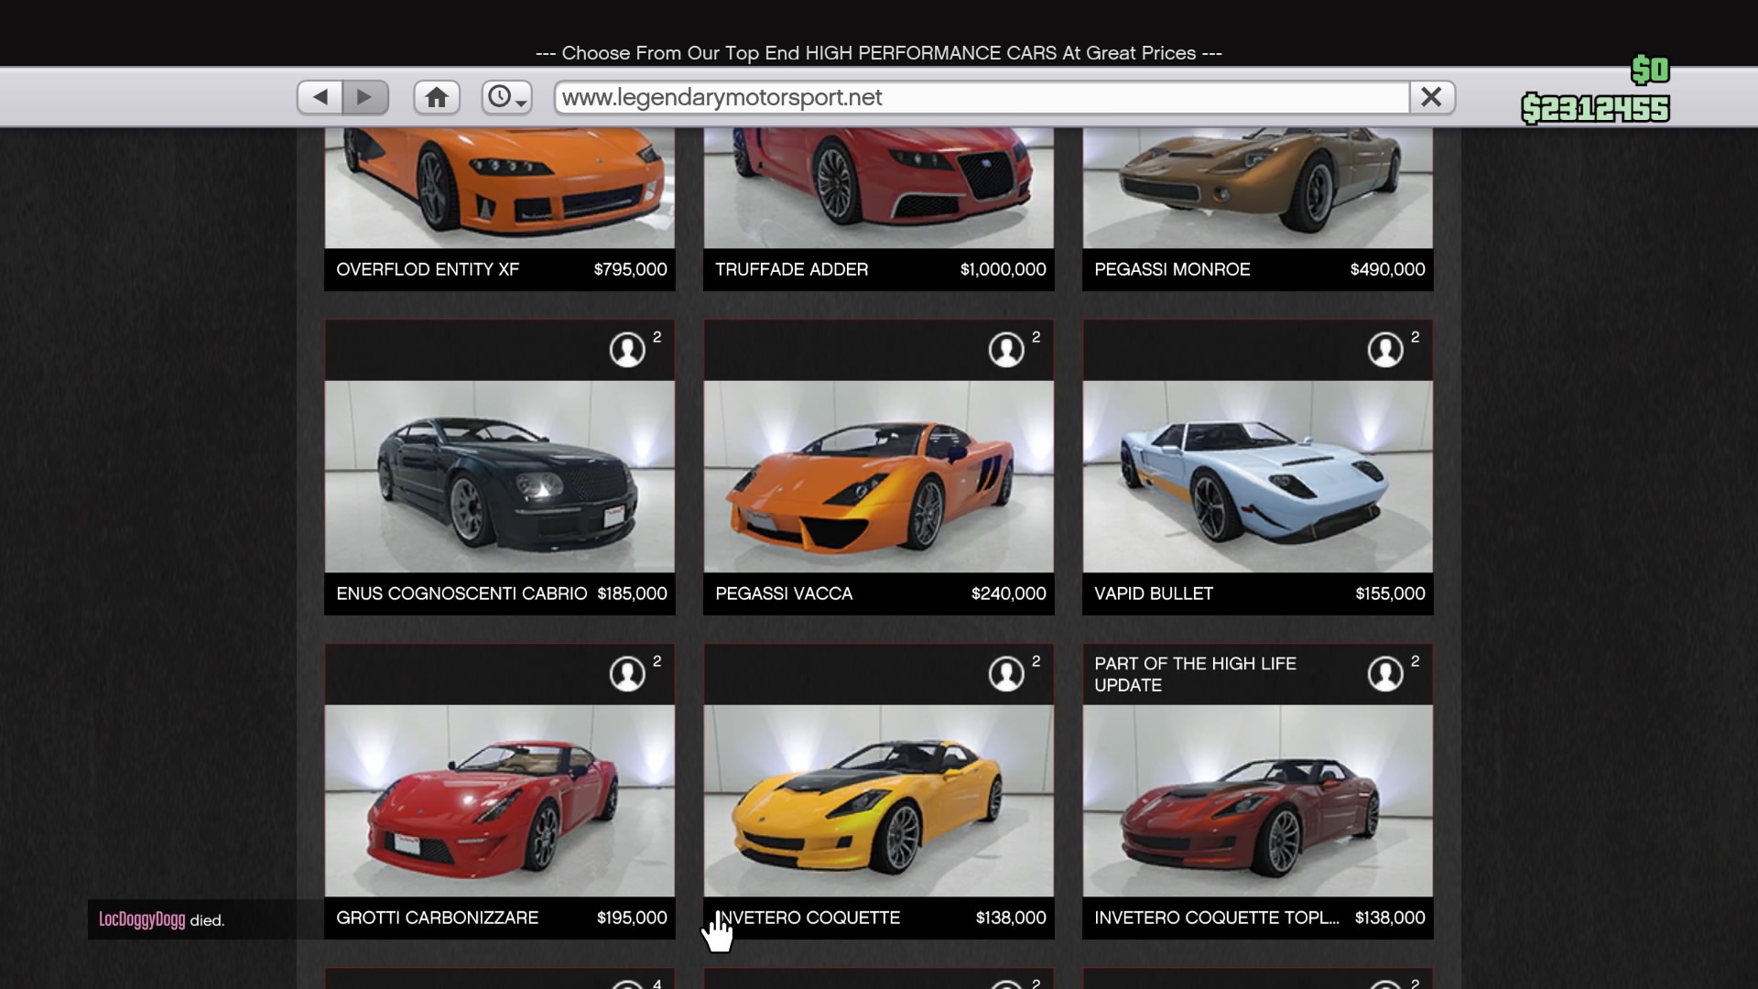Screen dimensions: 1758x989
Task: Click the $185,000 Cognoscenti Cabrio price
Action: 633,593
